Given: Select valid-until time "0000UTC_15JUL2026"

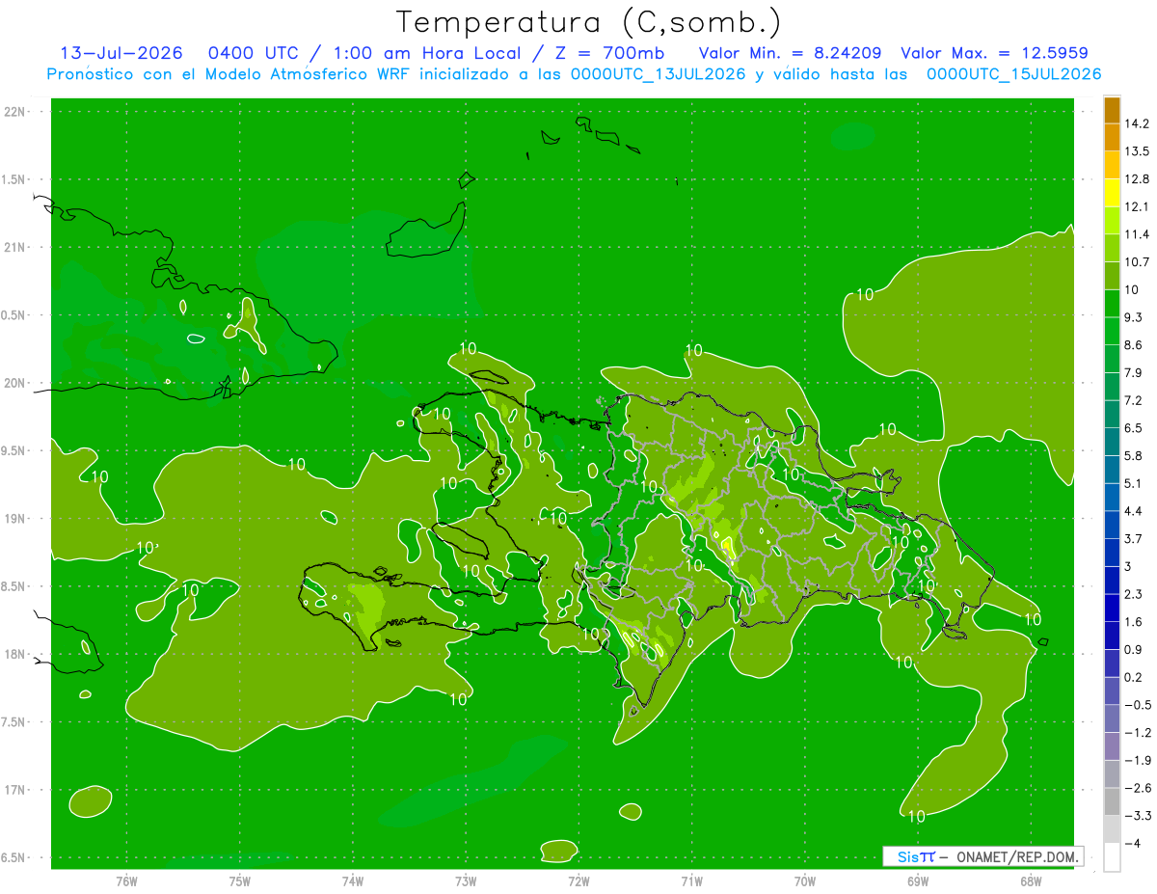Looking at the screenshot, I should pyautogui.click(x=1014, y=74).
